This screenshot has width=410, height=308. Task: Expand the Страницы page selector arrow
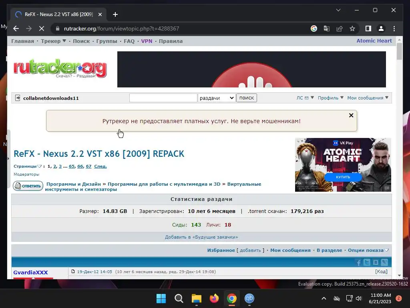(x=39, y=166)
